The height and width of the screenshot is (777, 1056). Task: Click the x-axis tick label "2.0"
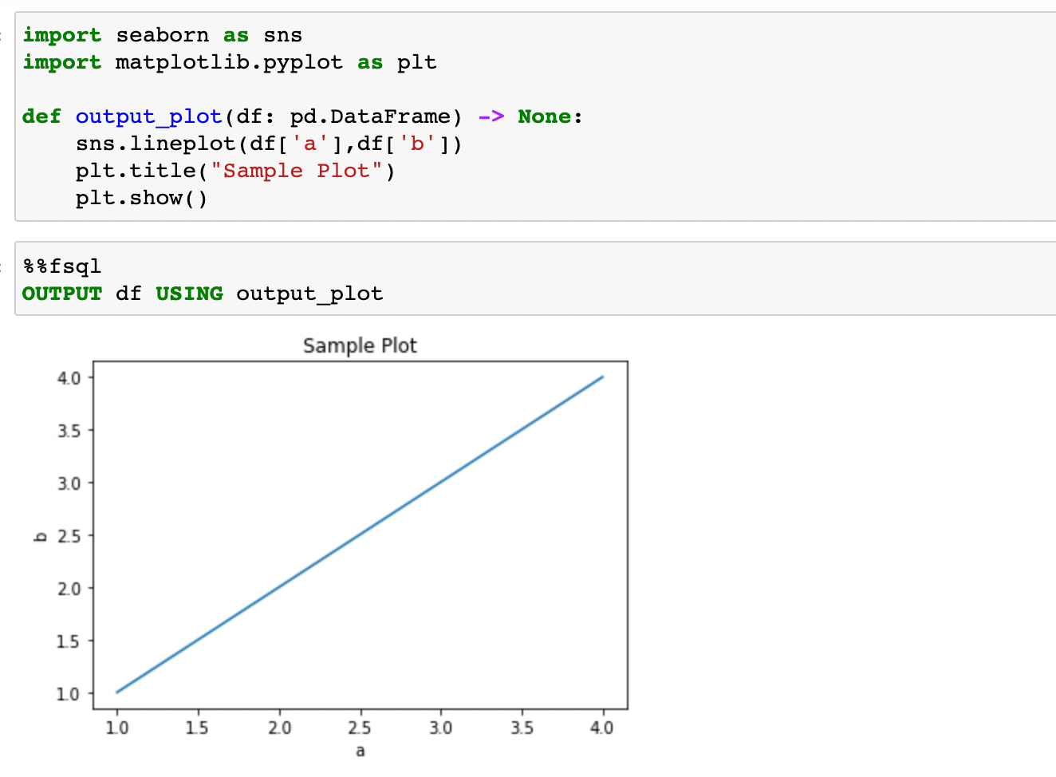pyautogui.click(x=279, y=728)
